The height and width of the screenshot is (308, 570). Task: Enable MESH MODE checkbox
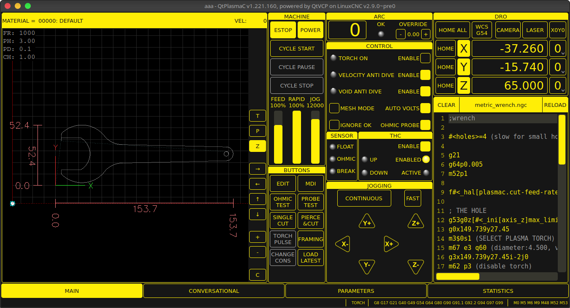click(x=334, y=108)
